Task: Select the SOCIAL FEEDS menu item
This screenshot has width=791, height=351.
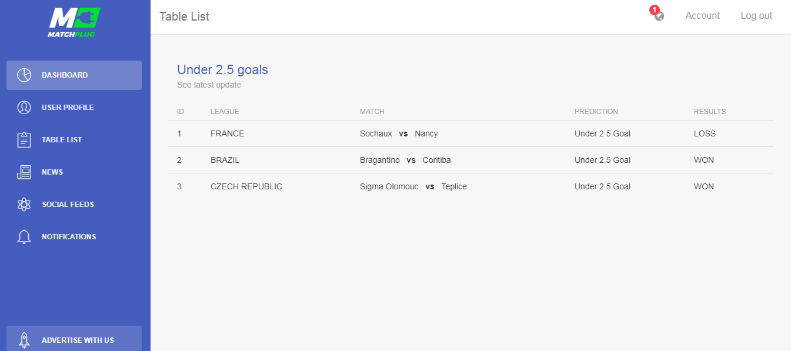Action: point(74,205)
